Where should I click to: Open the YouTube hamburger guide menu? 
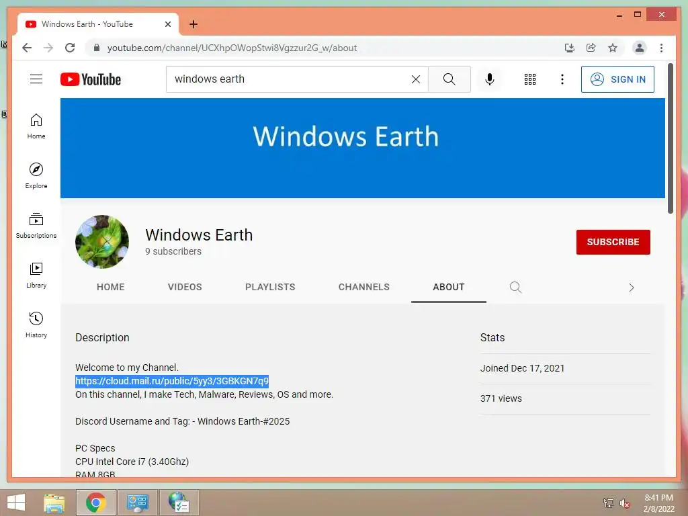tap(36, 79)
